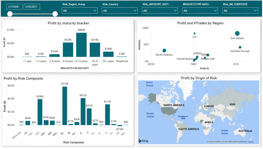
Task: Click the 'AFRICA' map label
Action: [x=209, y=122]
